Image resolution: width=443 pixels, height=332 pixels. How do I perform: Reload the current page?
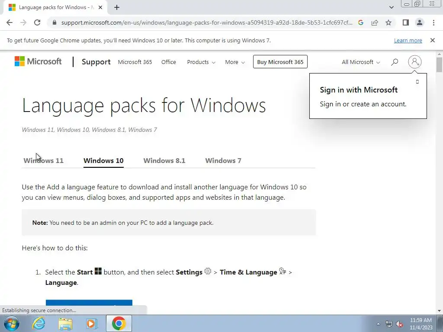click(x=37, y=22)
